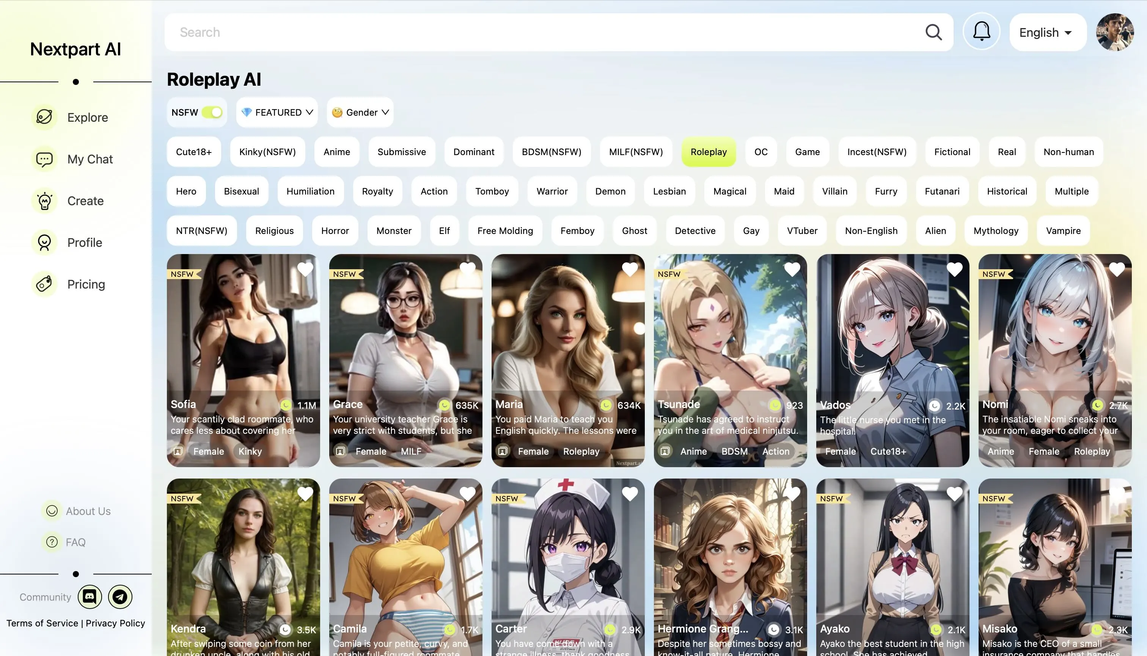The height and width of the screenshot is (656, 1147).
Task: Open Terms of Service
Action: click(42, 623)
